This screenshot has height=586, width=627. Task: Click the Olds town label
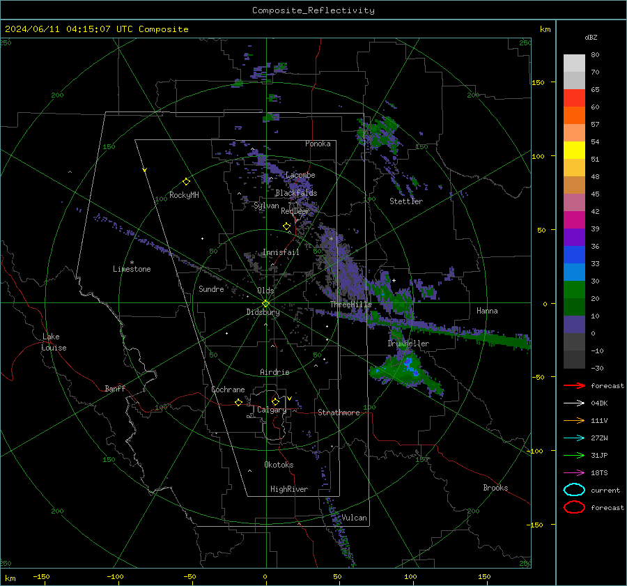pyautogui.click(x=265, y=291)
